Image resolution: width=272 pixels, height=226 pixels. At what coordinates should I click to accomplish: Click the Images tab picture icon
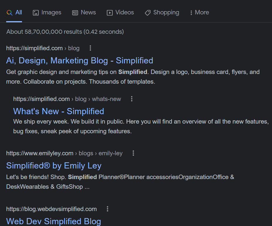click(x=36, y=13)
